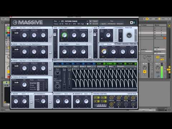Click the Performer XFade Seq slider
Viewport: 172px width, 129px height.
69,79
